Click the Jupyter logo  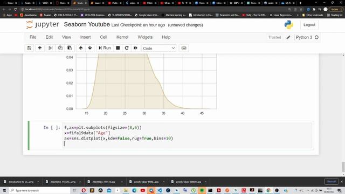43,25
